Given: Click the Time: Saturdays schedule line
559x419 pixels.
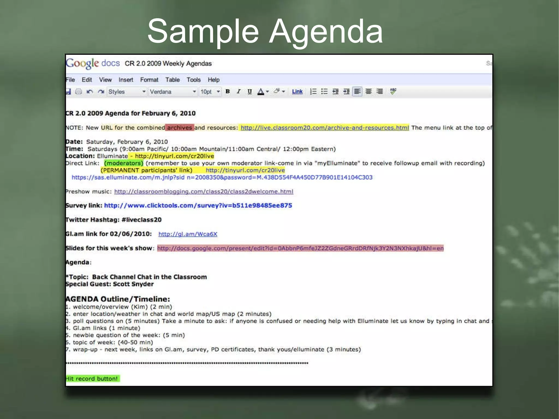Looking at the screenshot, I should [201, 149].
